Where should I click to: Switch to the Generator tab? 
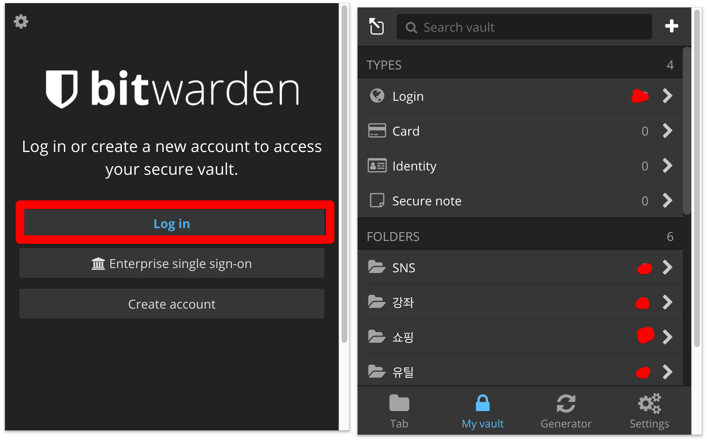click(566, 411)
